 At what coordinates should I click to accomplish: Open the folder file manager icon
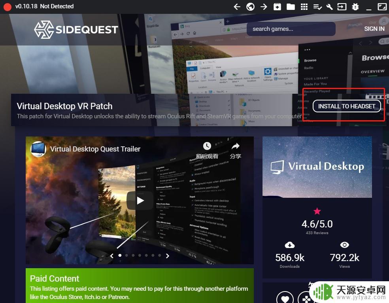click(x=291, y=7)
